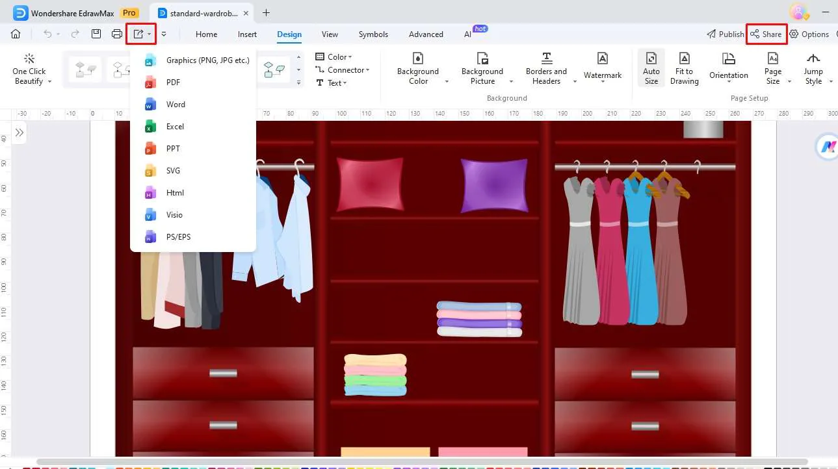Switch to the Home ribbon tab
Screen dimensions: 838x469
[207, 34]
